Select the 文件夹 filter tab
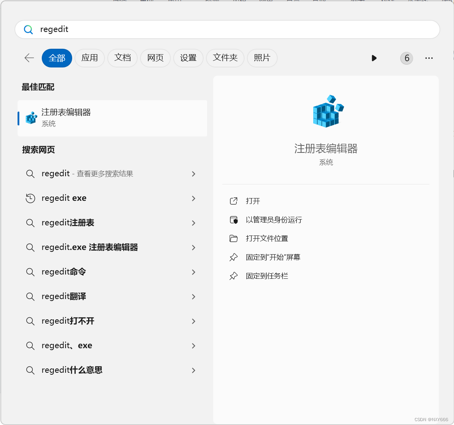This screenshot has height=425, width=454. (225, 58)
